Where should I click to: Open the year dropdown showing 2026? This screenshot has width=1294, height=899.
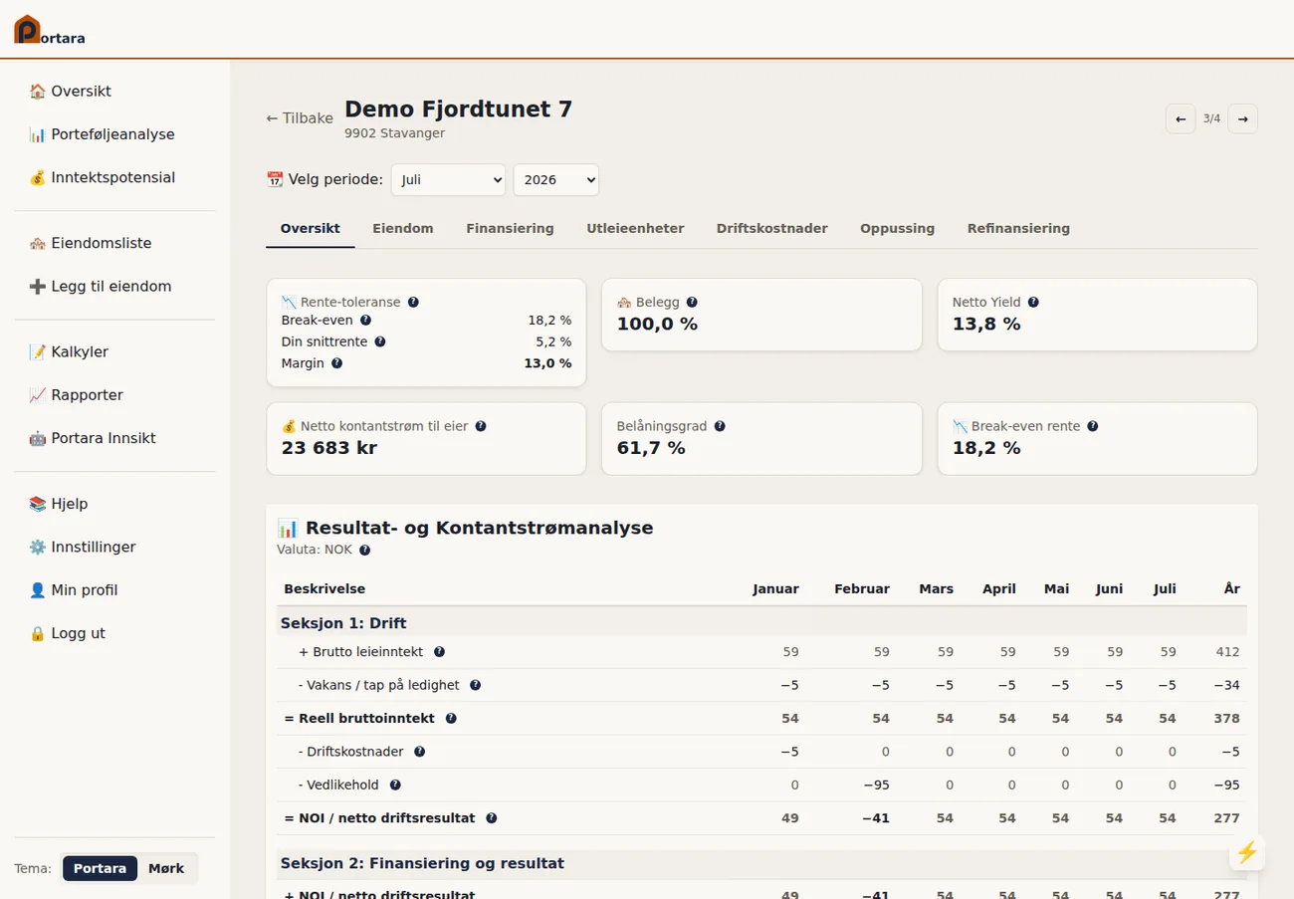coord(555,180)
